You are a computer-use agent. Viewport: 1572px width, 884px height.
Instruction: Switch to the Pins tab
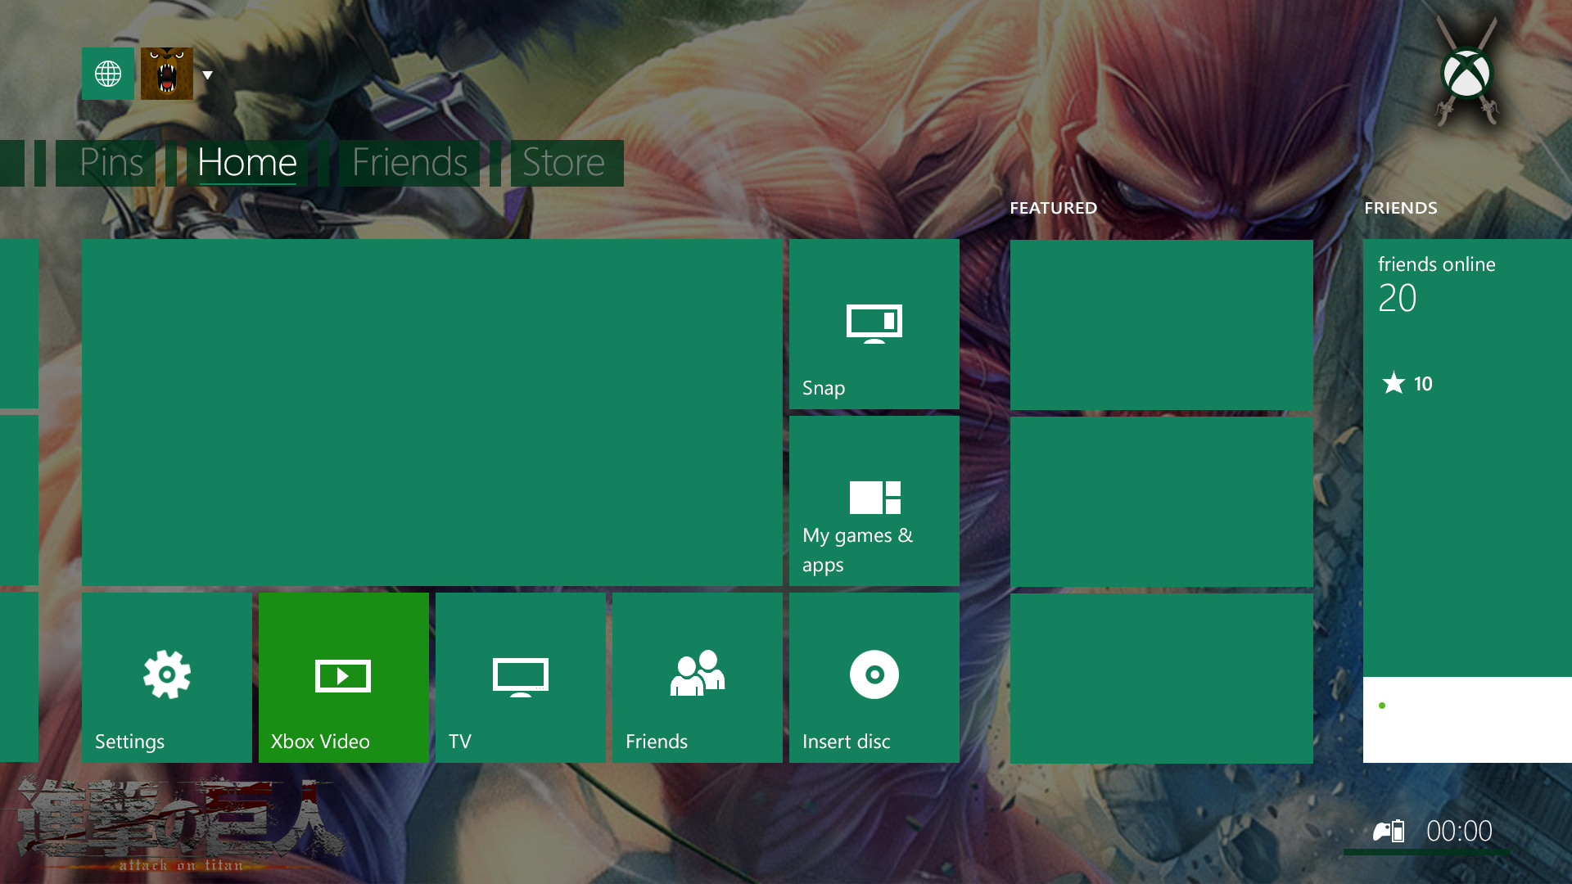(111, 163)
